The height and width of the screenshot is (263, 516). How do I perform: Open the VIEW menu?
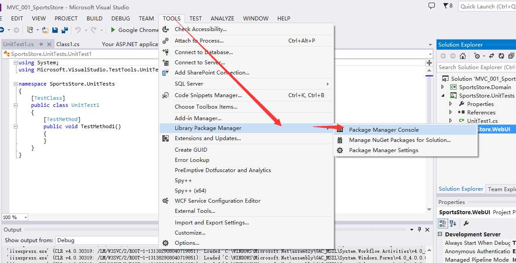pos(39,19)
